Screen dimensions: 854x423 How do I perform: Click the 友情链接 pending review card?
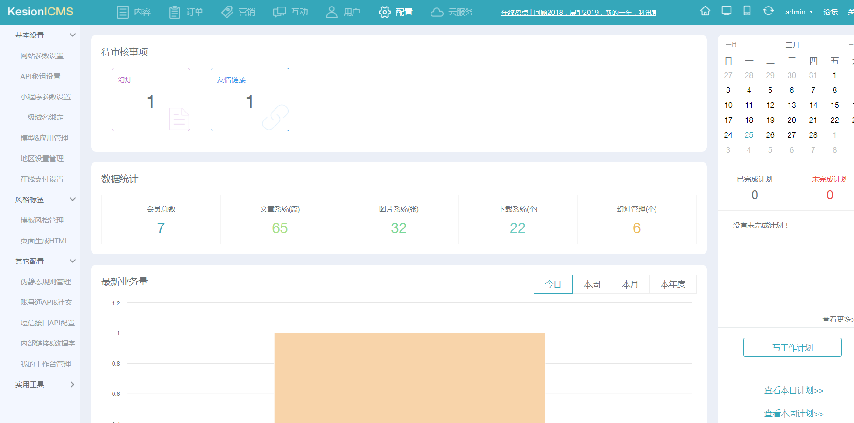250,99
